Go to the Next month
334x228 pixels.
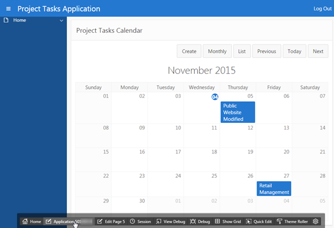[x=318, y=51]
